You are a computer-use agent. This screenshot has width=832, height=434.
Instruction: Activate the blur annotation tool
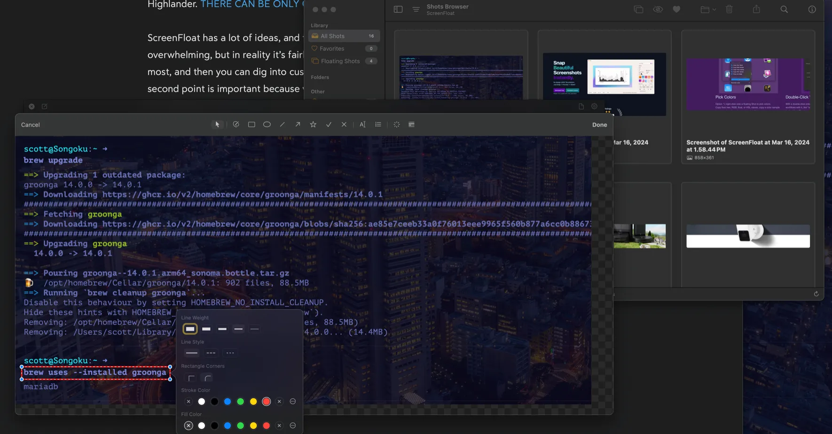(x=397, y=124)
